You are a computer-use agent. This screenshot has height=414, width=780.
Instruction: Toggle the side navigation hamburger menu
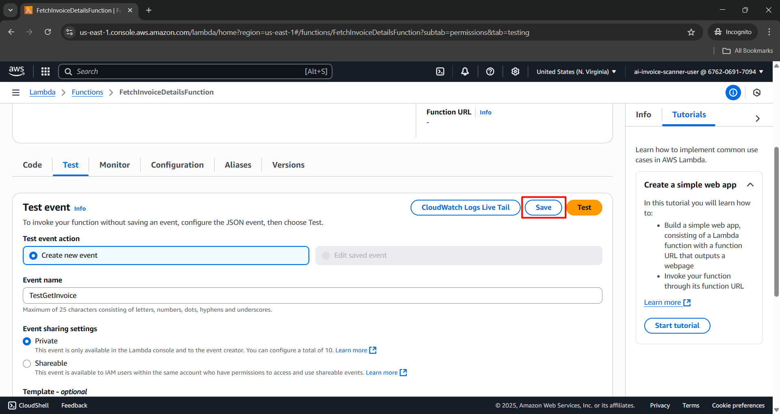(16, 93)
